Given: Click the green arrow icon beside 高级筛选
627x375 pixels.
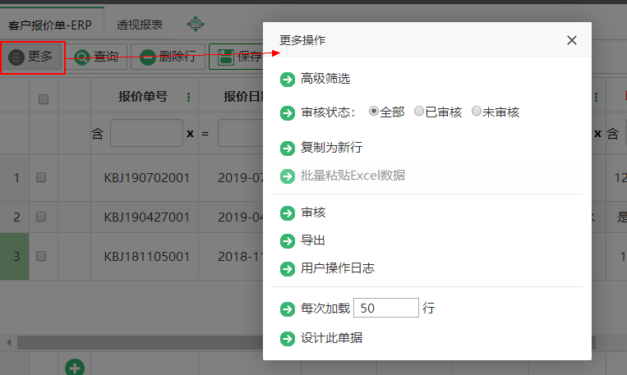Looking at the screenshot, I should click(287, 80).
